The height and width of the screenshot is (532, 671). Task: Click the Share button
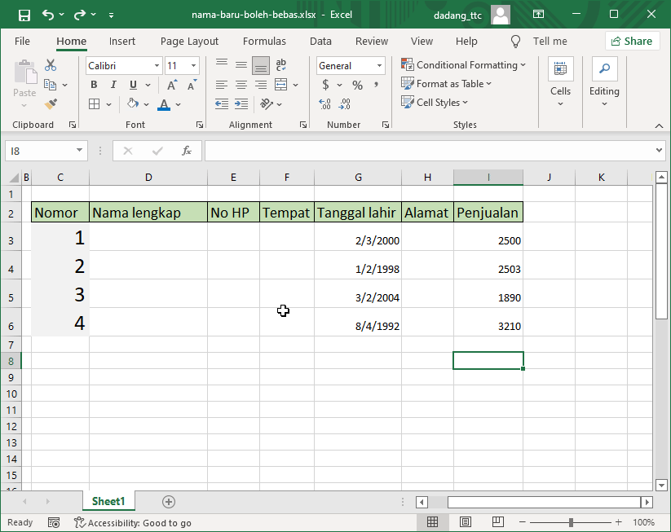[630, 41]
